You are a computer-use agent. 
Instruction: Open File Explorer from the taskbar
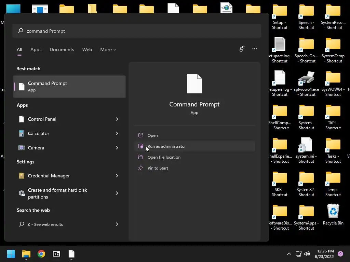pyautogui.click(x=26, y=254)
